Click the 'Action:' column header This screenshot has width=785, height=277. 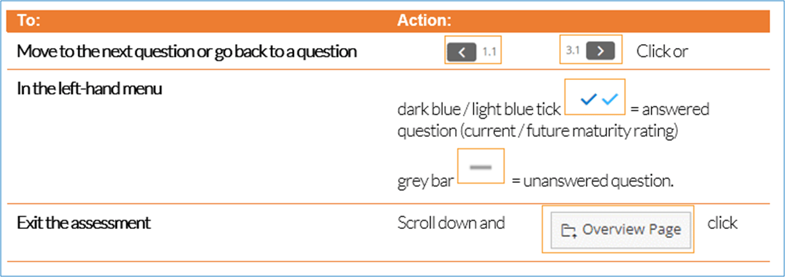point(424,20)
